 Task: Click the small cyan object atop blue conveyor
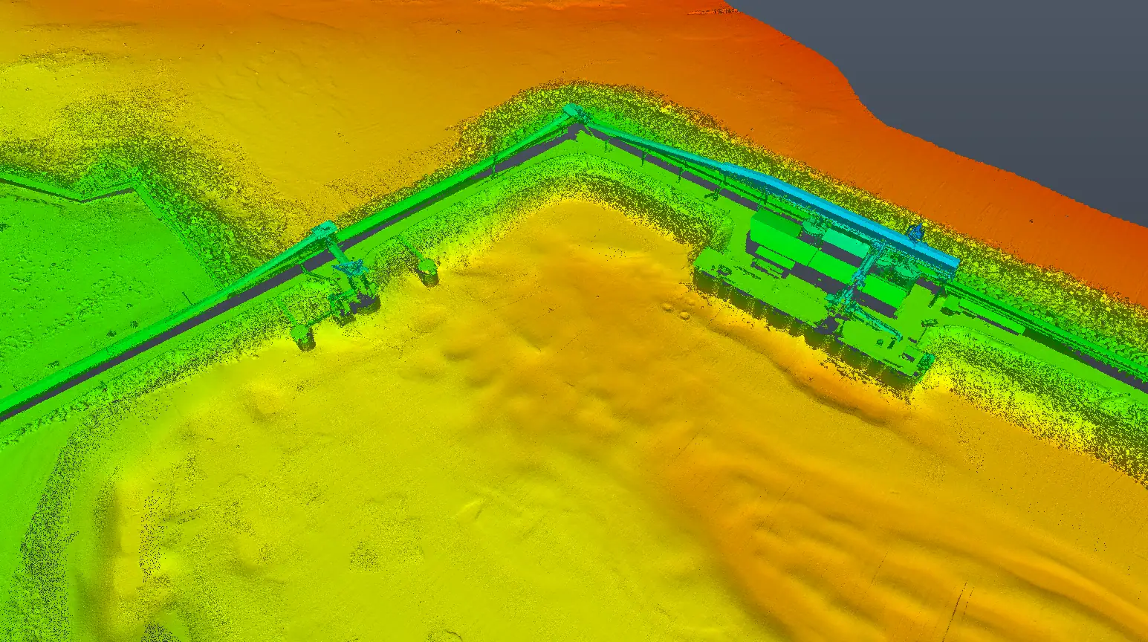pyautogui.click(x=916, y=233)
